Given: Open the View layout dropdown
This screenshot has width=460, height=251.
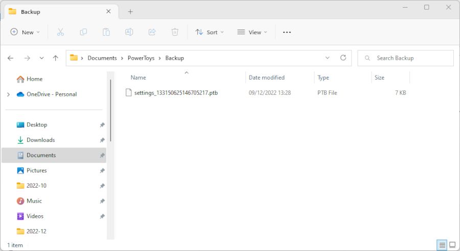Looking at the screenshot, I should [x=252, y=32].
